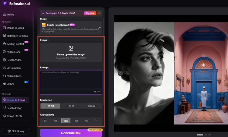Click the Motion Control icon
Viewport: 228px width, 137px height.
click(5, 44)
